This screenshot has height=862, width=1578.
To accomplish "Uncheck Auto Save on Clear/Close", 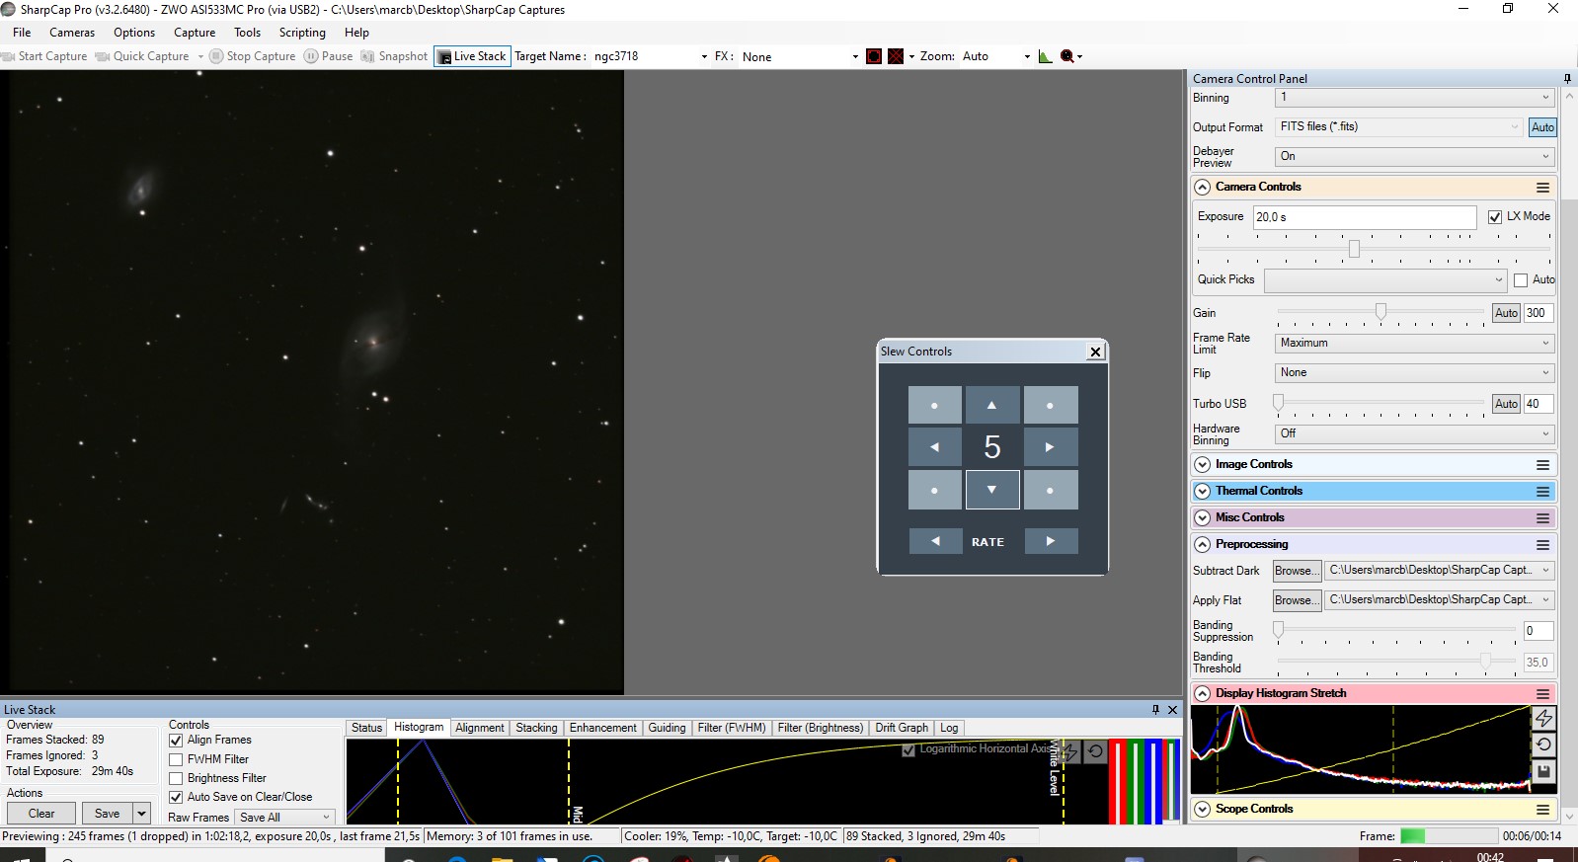I will click(x=176, y=797).
